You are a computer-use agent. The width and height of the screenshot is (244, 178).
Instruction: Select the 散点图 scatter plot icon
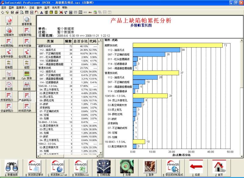[9, 86]
